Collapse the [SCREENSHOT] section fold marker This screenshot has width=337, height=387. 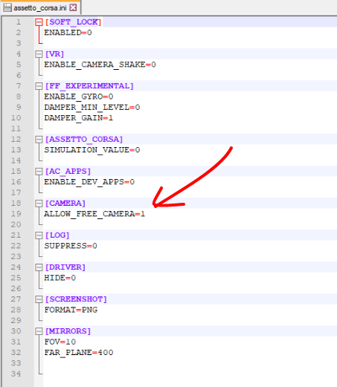(39, 299)
